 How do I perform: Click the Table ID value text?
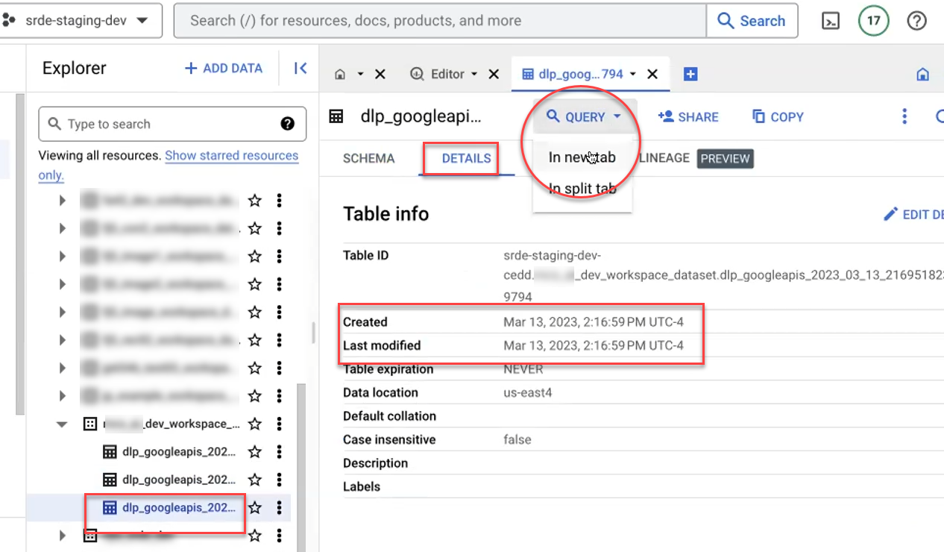[723, 276]
